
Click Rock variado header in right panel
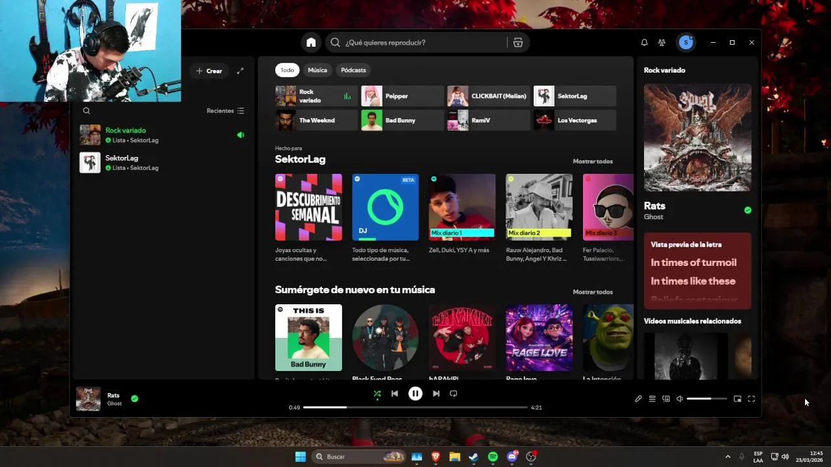click(664, 70)
